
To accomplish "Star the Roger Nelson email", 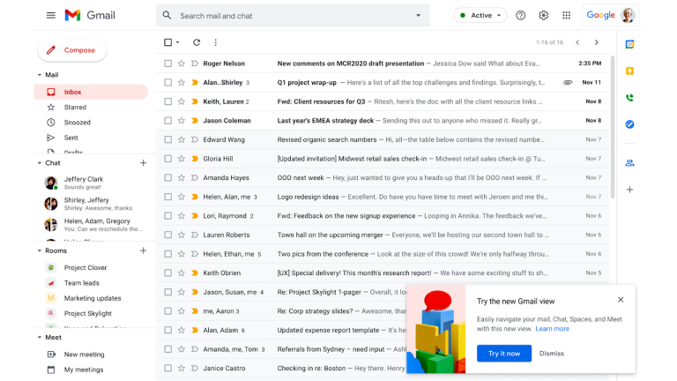I will click(x=182, y=63).
